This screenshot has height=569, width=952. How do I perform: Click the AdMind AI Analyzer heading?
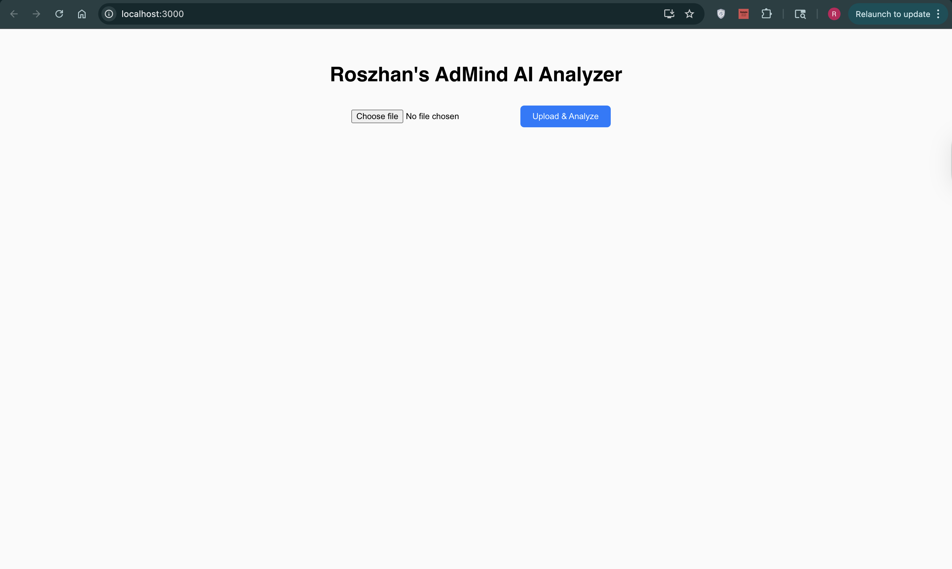point(476,74)
